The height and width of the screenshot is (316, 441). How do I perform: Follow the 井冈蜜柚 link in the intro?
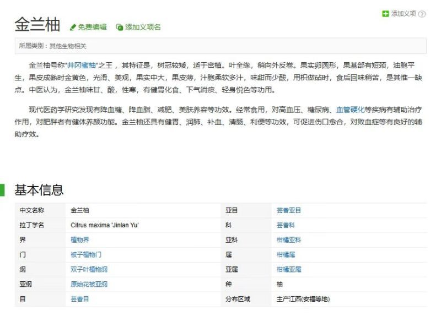click(x=82, y=66)
